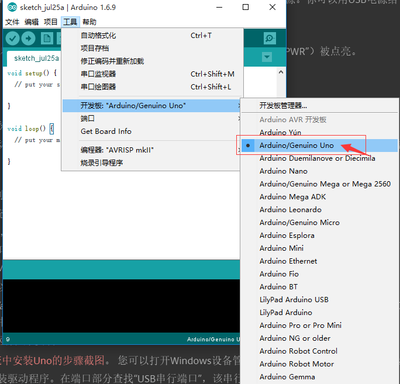400x384 pixels.
Task: Select Arduino Gemma board
Action: [x=320, y=377]
